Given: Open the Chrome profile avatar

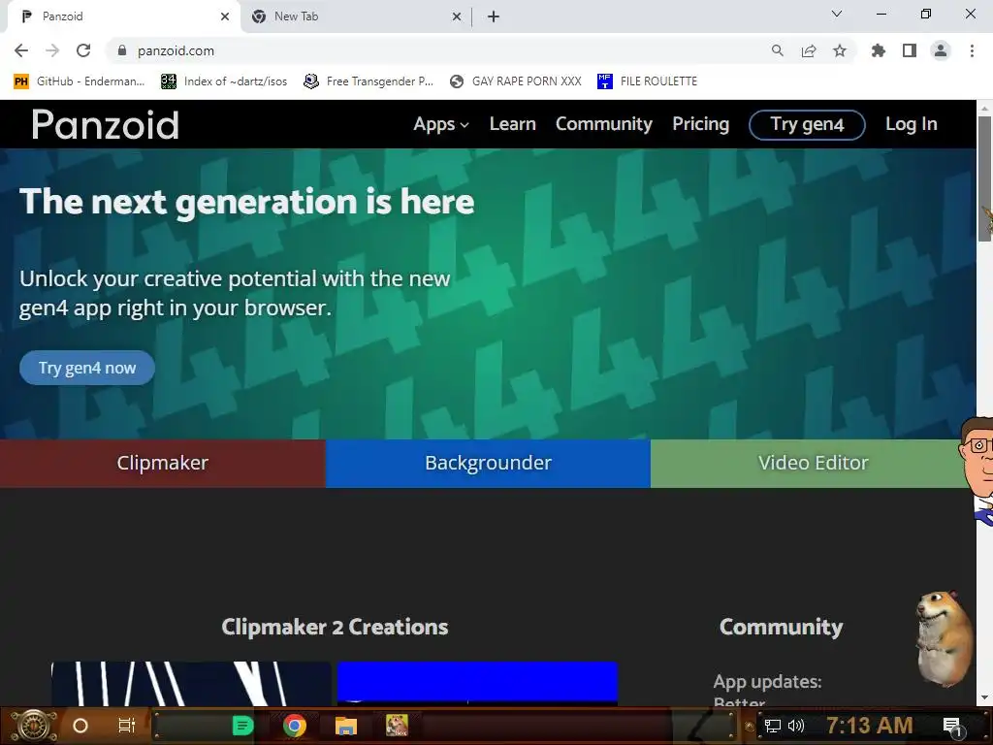Looking at the screenshot, I should pyautogui.click(x=941, y=50).
